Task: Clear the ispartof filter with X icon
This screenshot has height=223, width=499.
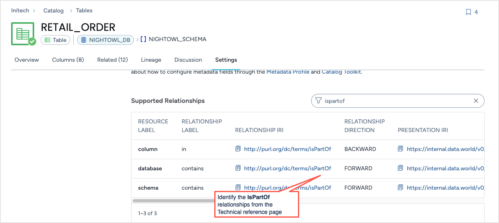Action: pos(476,101)
